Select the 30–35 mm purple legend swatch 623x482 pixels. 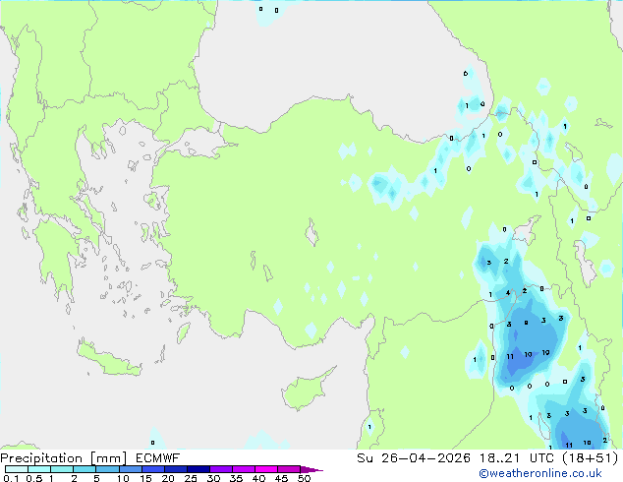[221, 469]
